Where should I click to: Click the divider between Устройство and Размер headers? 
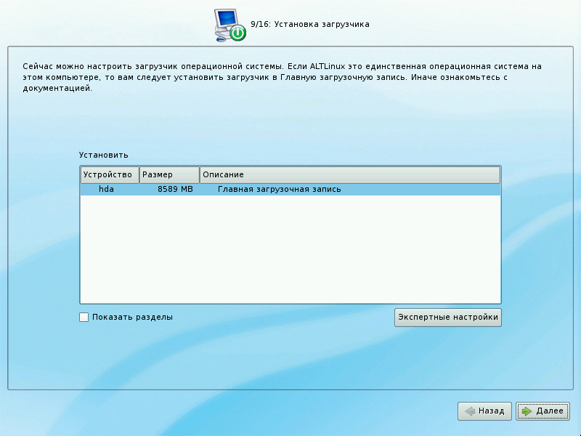(139, 175)
